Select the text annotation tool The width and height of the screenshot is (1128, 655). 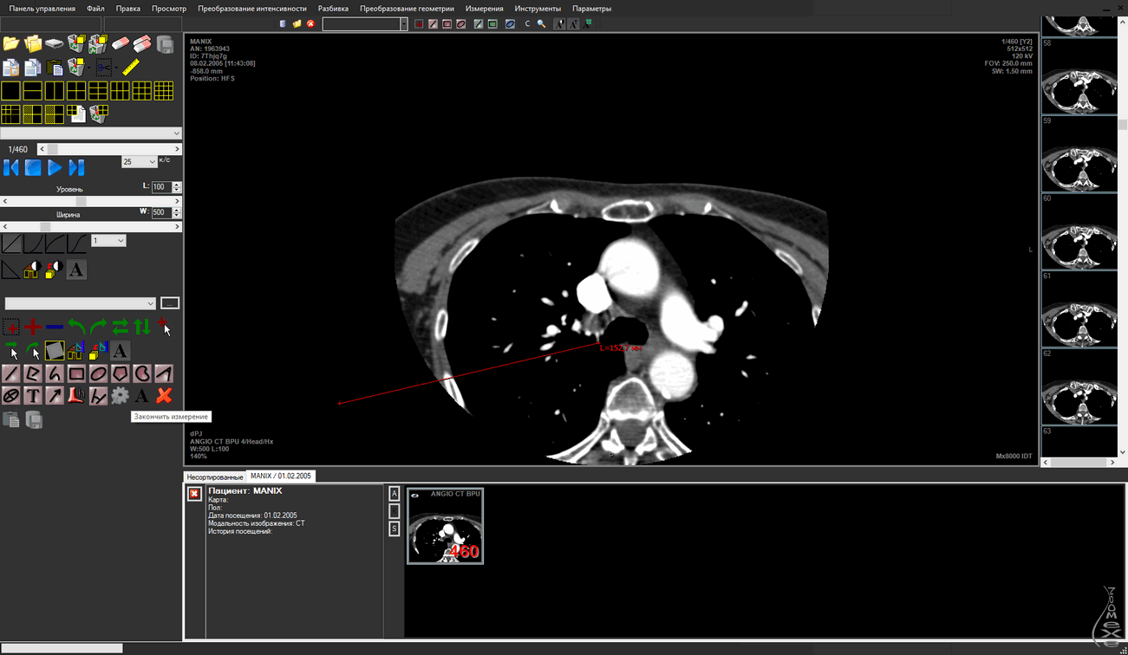pyautogui.click(x=34, y=396)
